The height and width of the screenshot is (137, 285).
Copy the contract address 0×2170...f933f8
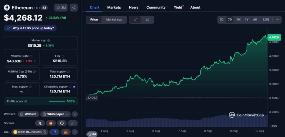pos(45,132)
